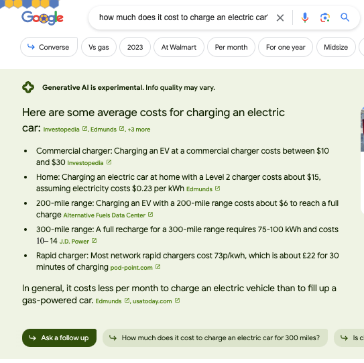This screenshot has width=364, height=363.
Task: Open the Alternative Fuels Data Center link
Action: 104,215
